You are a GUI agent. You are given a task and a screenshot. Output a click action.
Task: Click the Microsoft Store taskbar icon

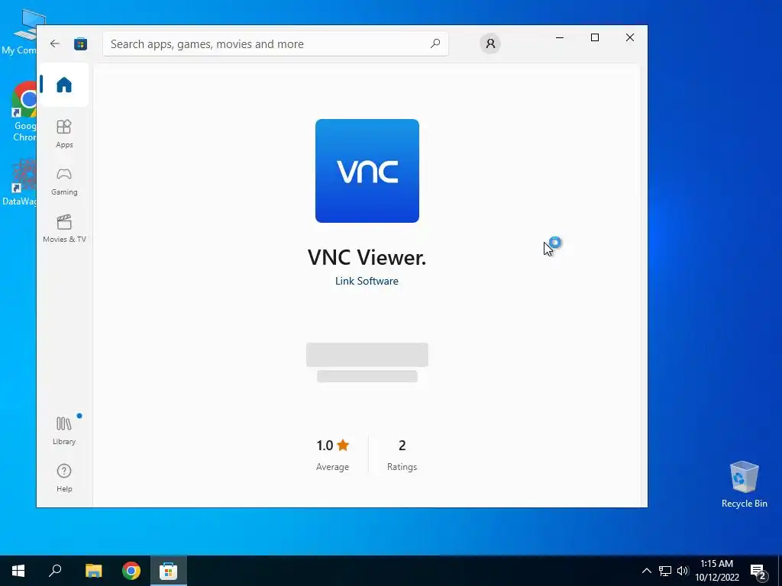pyautogui.click(x=169, y=571)
